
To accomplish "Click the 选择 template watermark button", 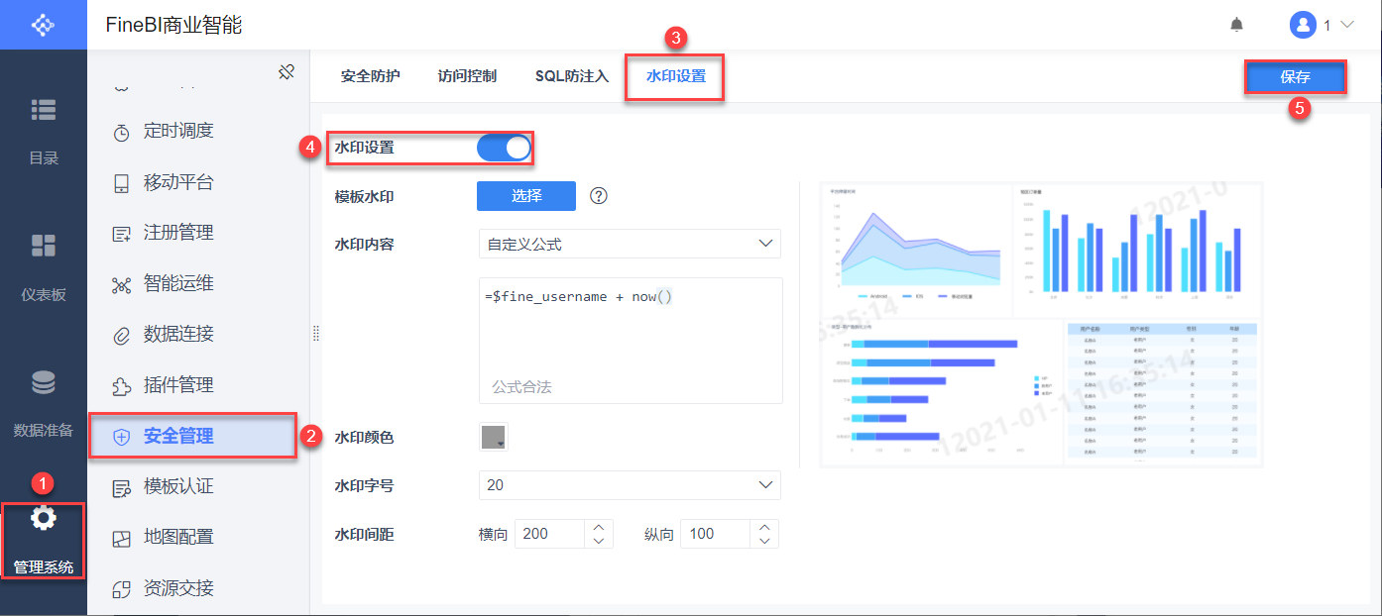I will click(x=526, y=196).
